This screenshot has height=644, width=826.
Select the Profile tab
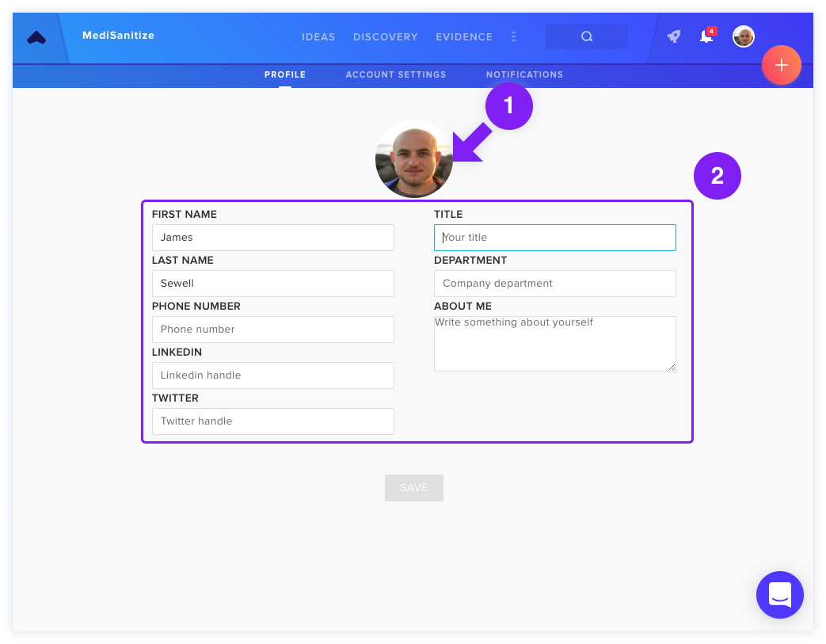[x=285, y=74]
